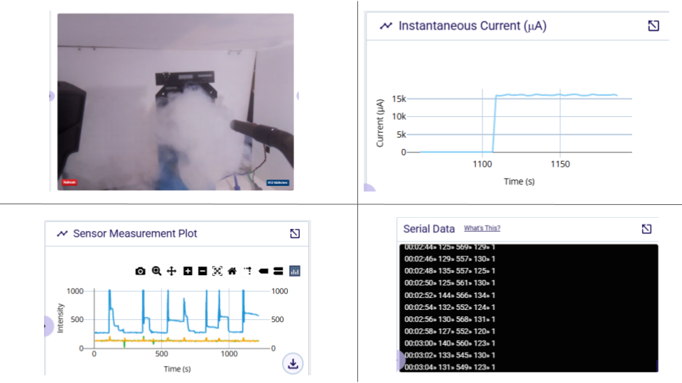Viewport: 682px width, 383px height.
Task: Expand the Serial Data panel
Action: tap(646, 228)
